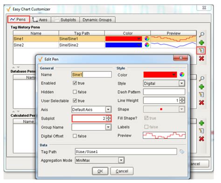Add a new Tag History pen

pyautogui.click(x=201, y=42)
